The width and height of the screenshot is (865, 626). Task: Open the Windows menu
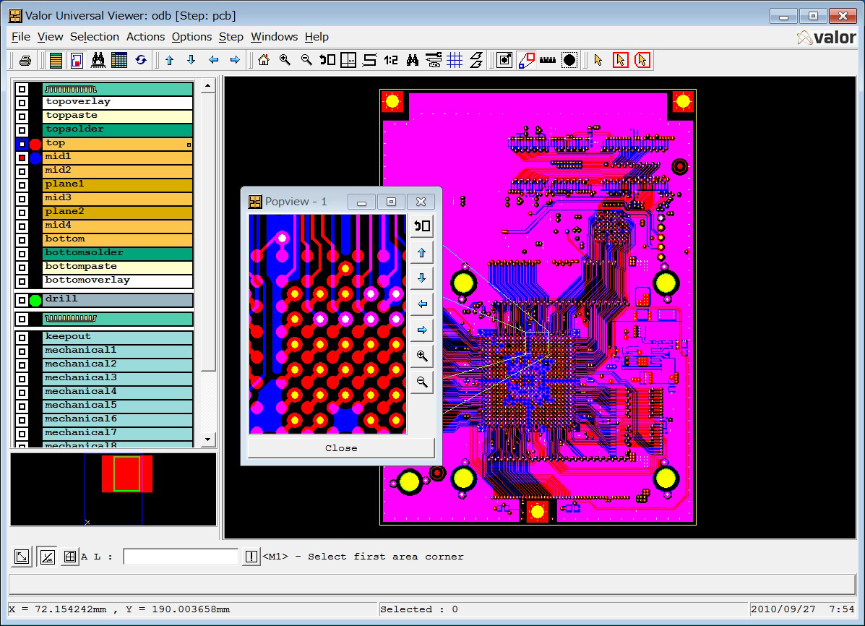pos(274,37)
